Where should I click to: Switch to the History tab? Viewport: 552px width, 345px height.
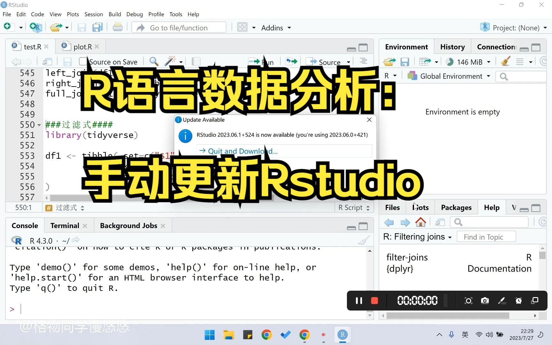(452, 47)
